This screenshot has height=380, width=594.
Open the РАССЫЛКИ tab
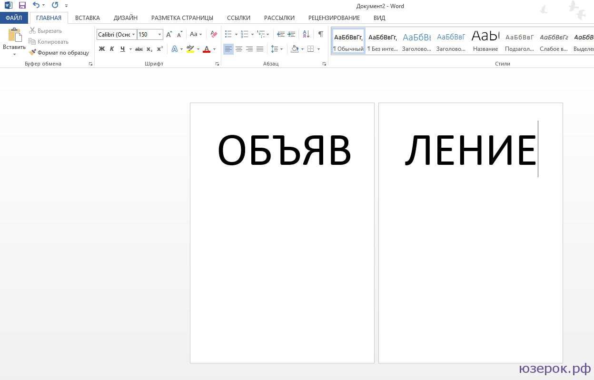click(x=279, y=18)
